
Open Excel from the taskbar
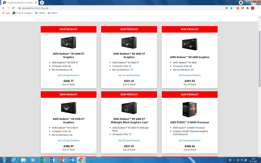tap(43, 160)
